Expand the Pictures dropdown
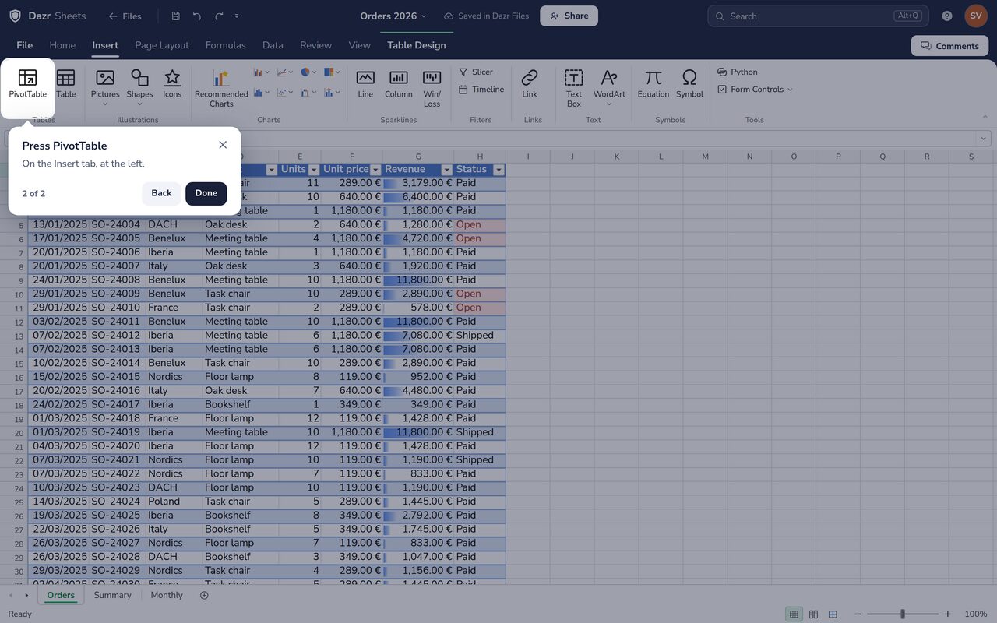Viewport: 997px width, 623px height. [x=105, y=104]
